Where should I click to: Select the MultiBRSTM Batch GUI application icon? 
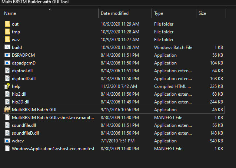pyautogui.click(x=7, y=109)
